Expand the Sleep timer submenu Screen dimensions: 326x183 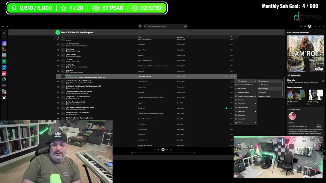point(246,104)
